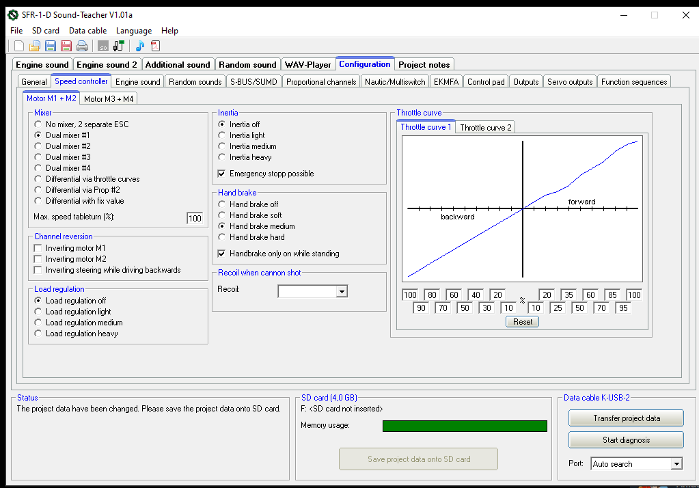Print using the printer toolbar icon
This screenshot has height=488, width=699.
coord(82,46)
